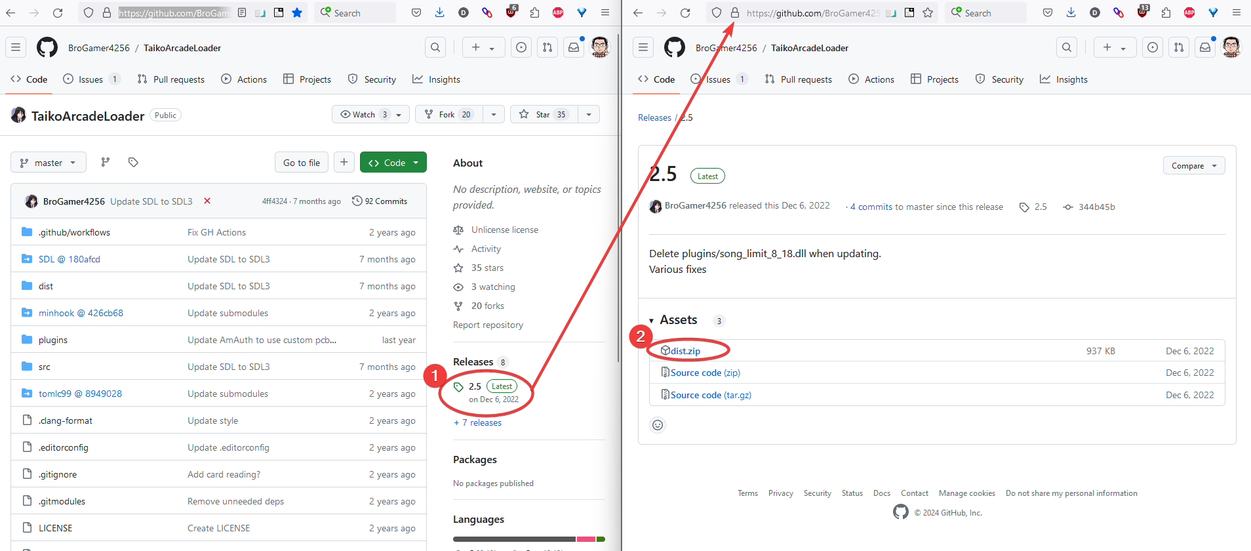Open issues header icon in the right window

coord(1153,47)
